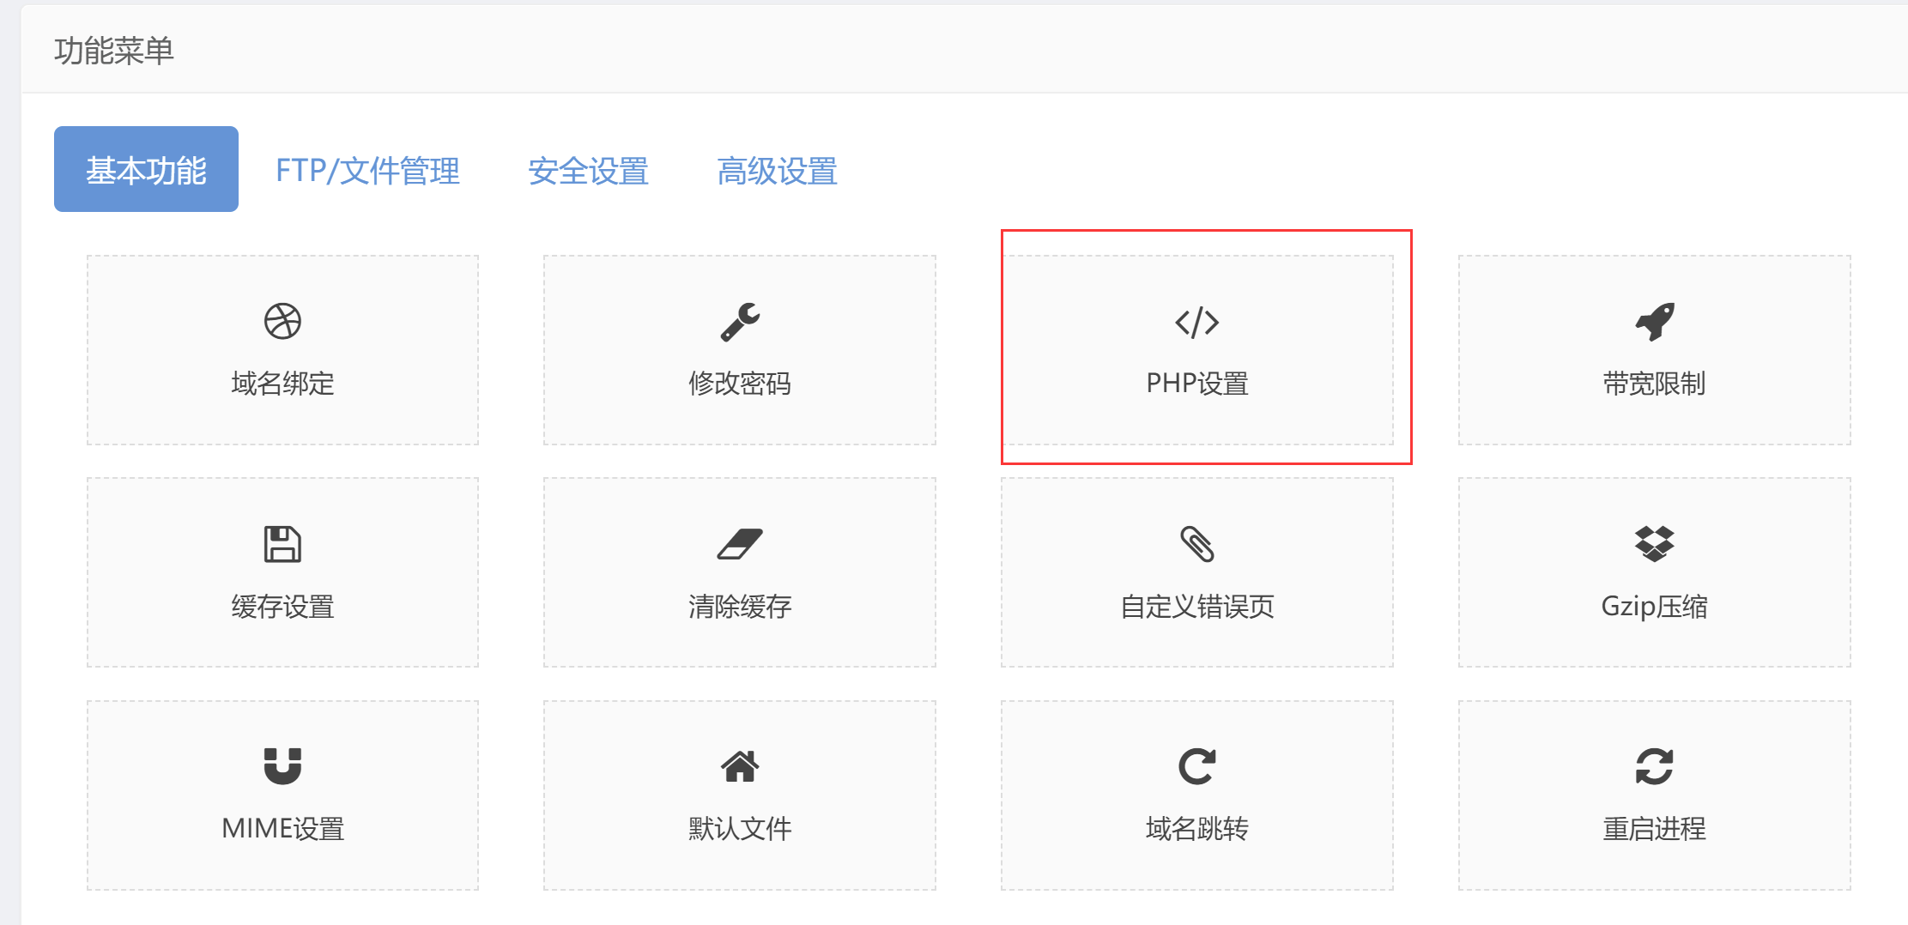Click the refresh icon for 重启进程
This screenshot has width=1908, height=925.
click(1655, 766)
